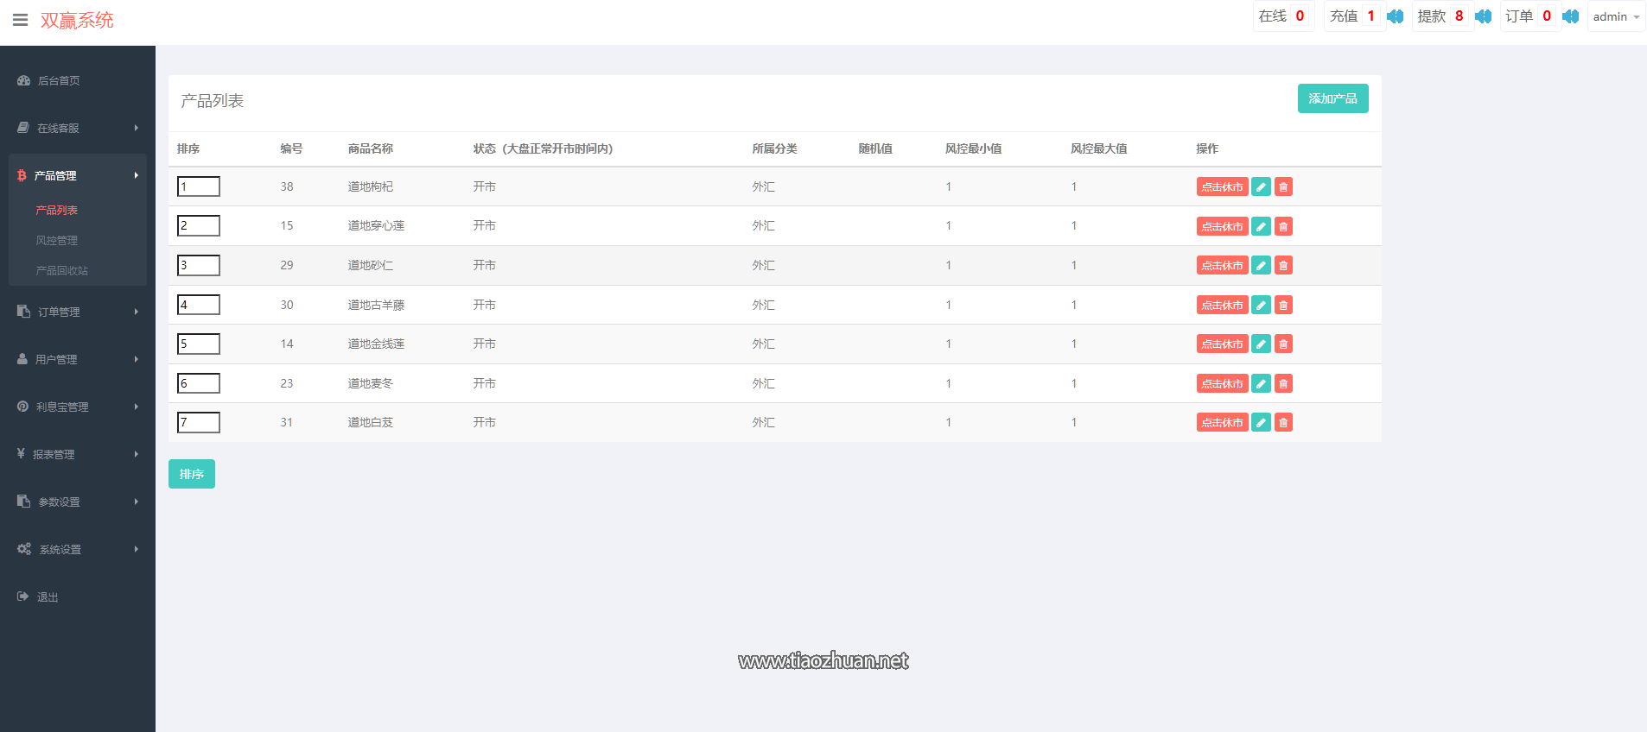
Task: Click the sort order field containing 1
Action: (199, 186)
